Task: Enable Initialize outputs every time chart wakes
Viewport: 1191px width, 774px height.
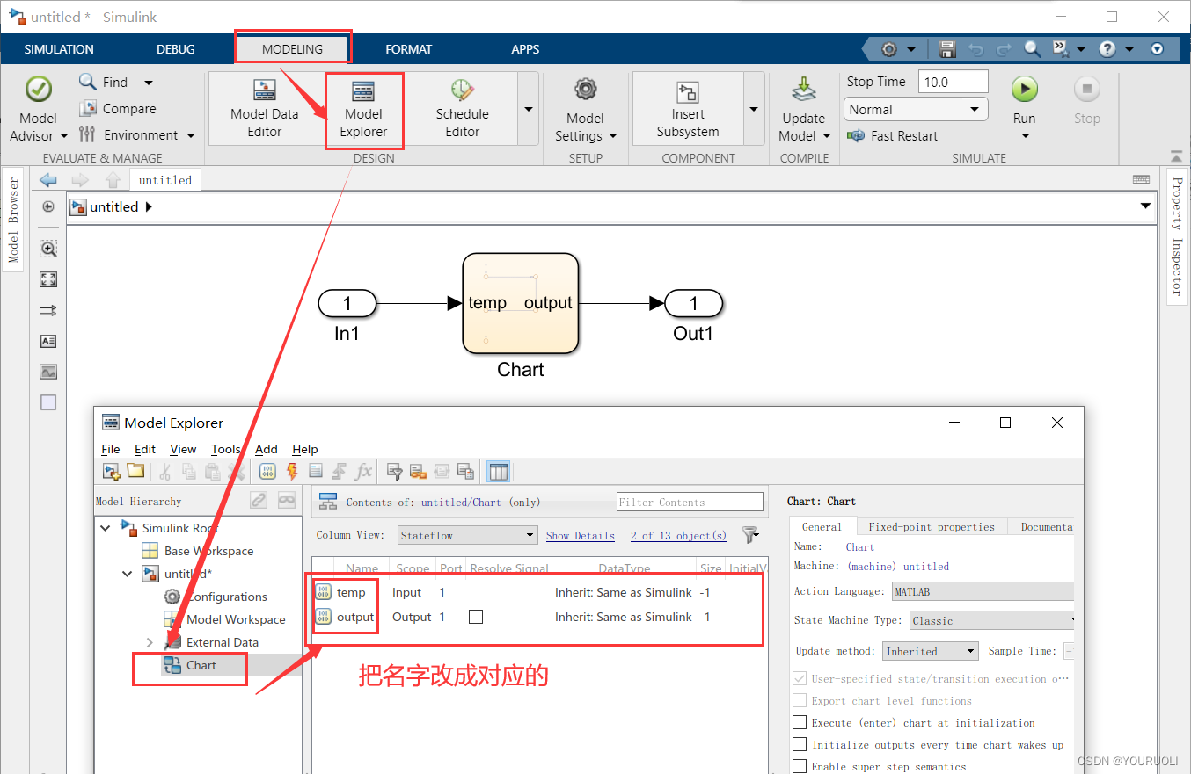Action: pyautogui.click(x=800, y=744)
